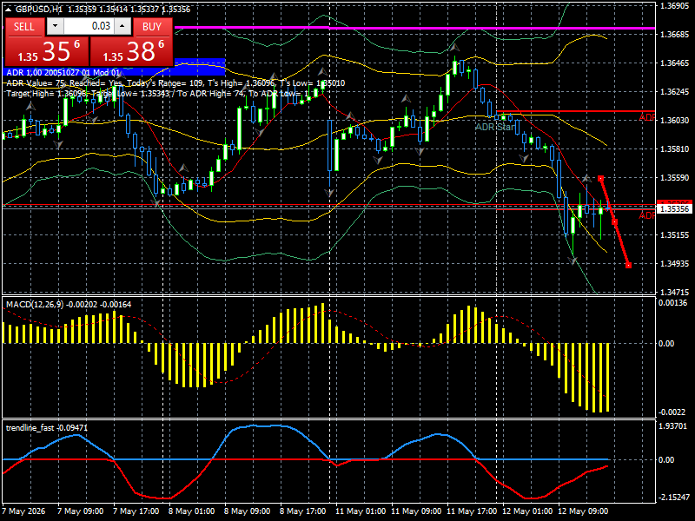Click the '11 May 01:00' time label

[x=361, y=511]
